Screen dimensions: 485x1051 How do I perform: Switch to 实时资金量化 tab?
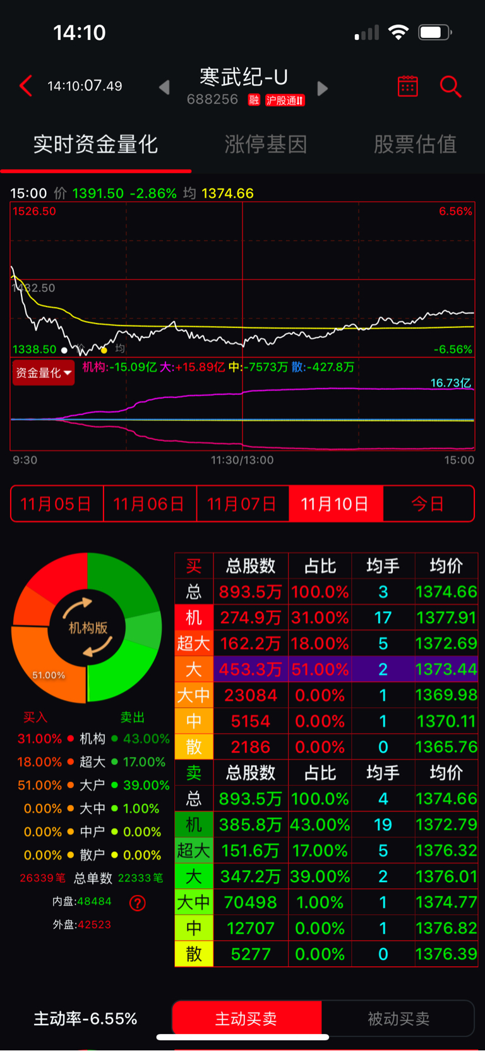tap(95, 144)
